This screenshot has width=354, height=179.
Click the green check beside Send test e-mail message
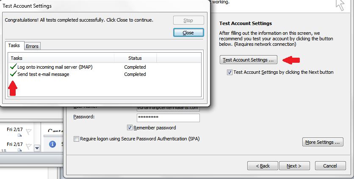tap(14, 74)
